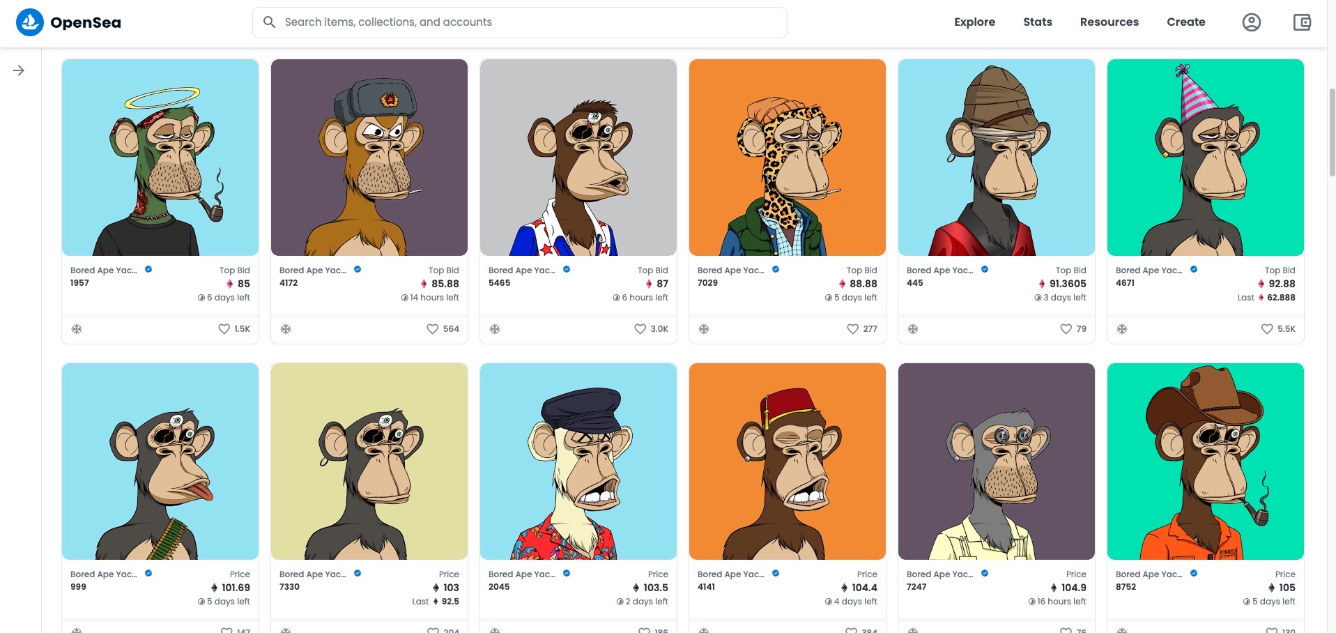Focus the search items and collections field
The image size is (1336, 633).
tap(520, 22)
